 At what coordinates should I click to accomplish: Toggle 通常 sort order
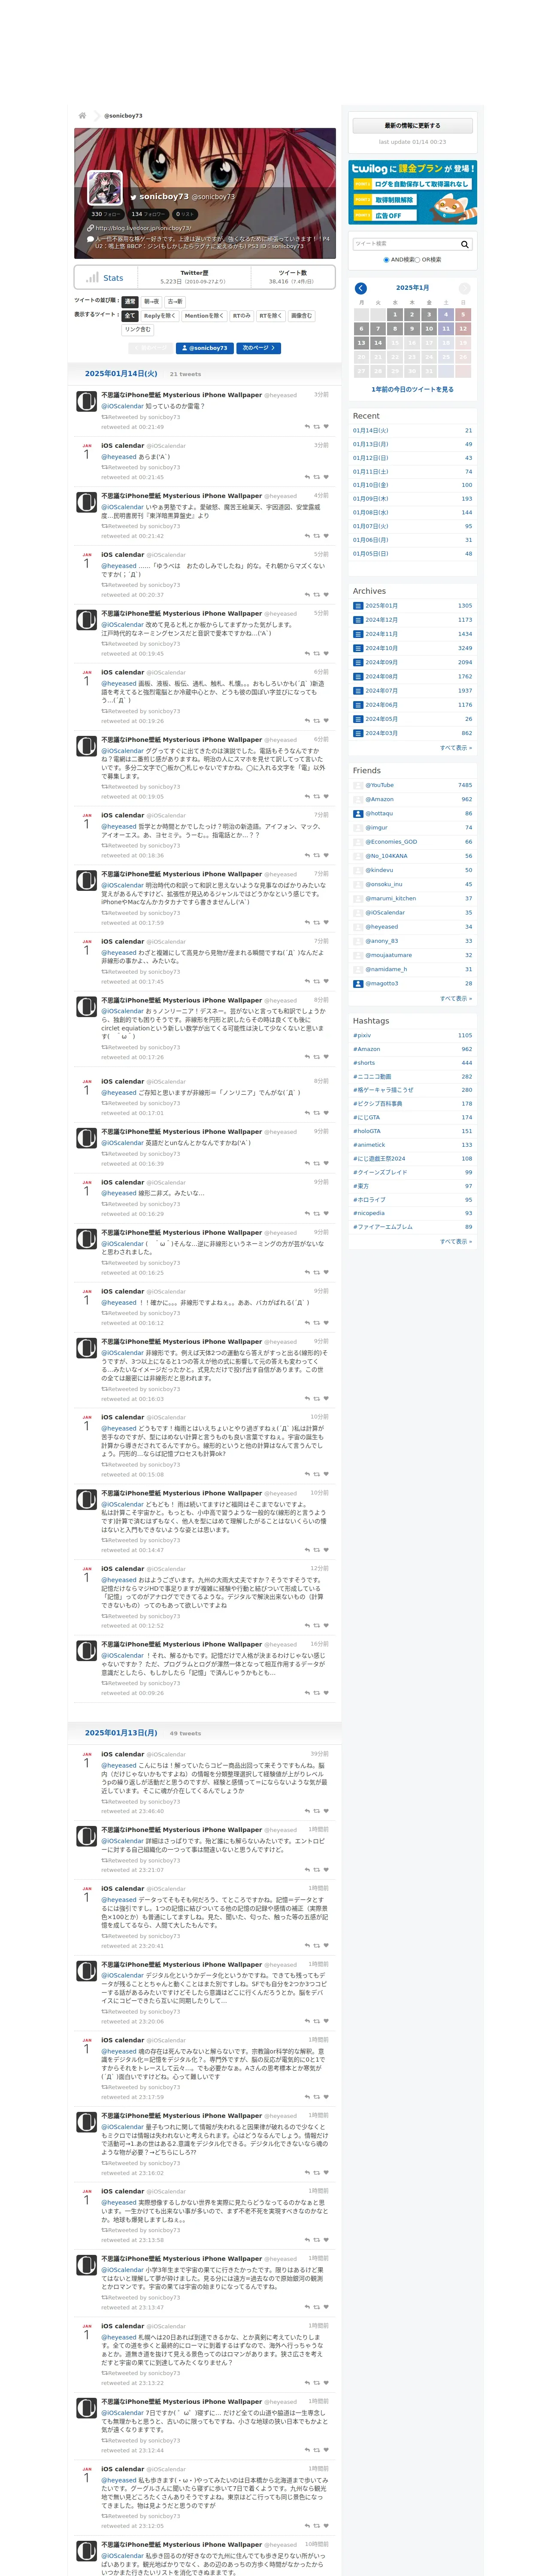(x=130, y=301)
